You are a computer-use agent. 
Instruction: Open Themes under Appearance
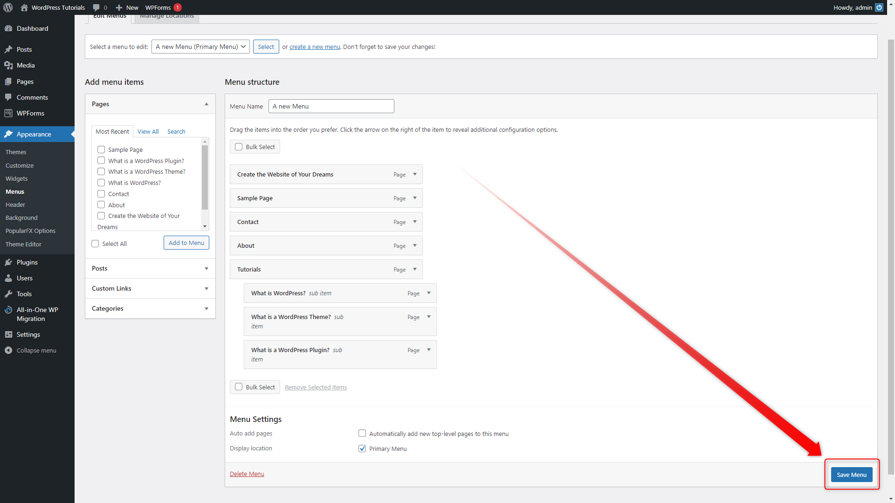(16, 152)
